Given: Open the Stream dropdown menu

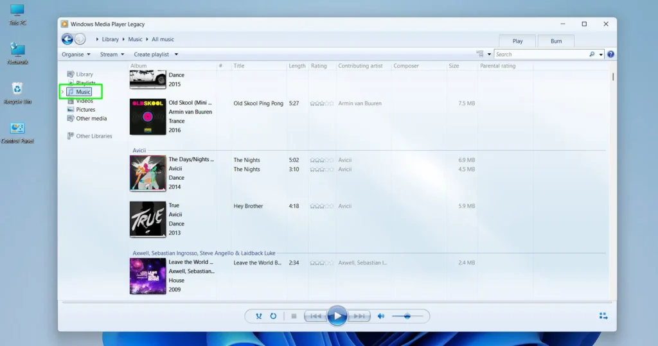Looking at the screenshot, I should tap(112, 54).
